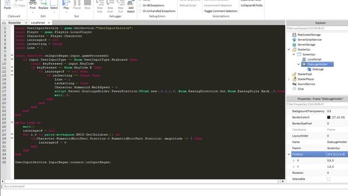The image size is (348, 196).
Task: Close the Baseplate tab
Action: click(x=26, y=23)
